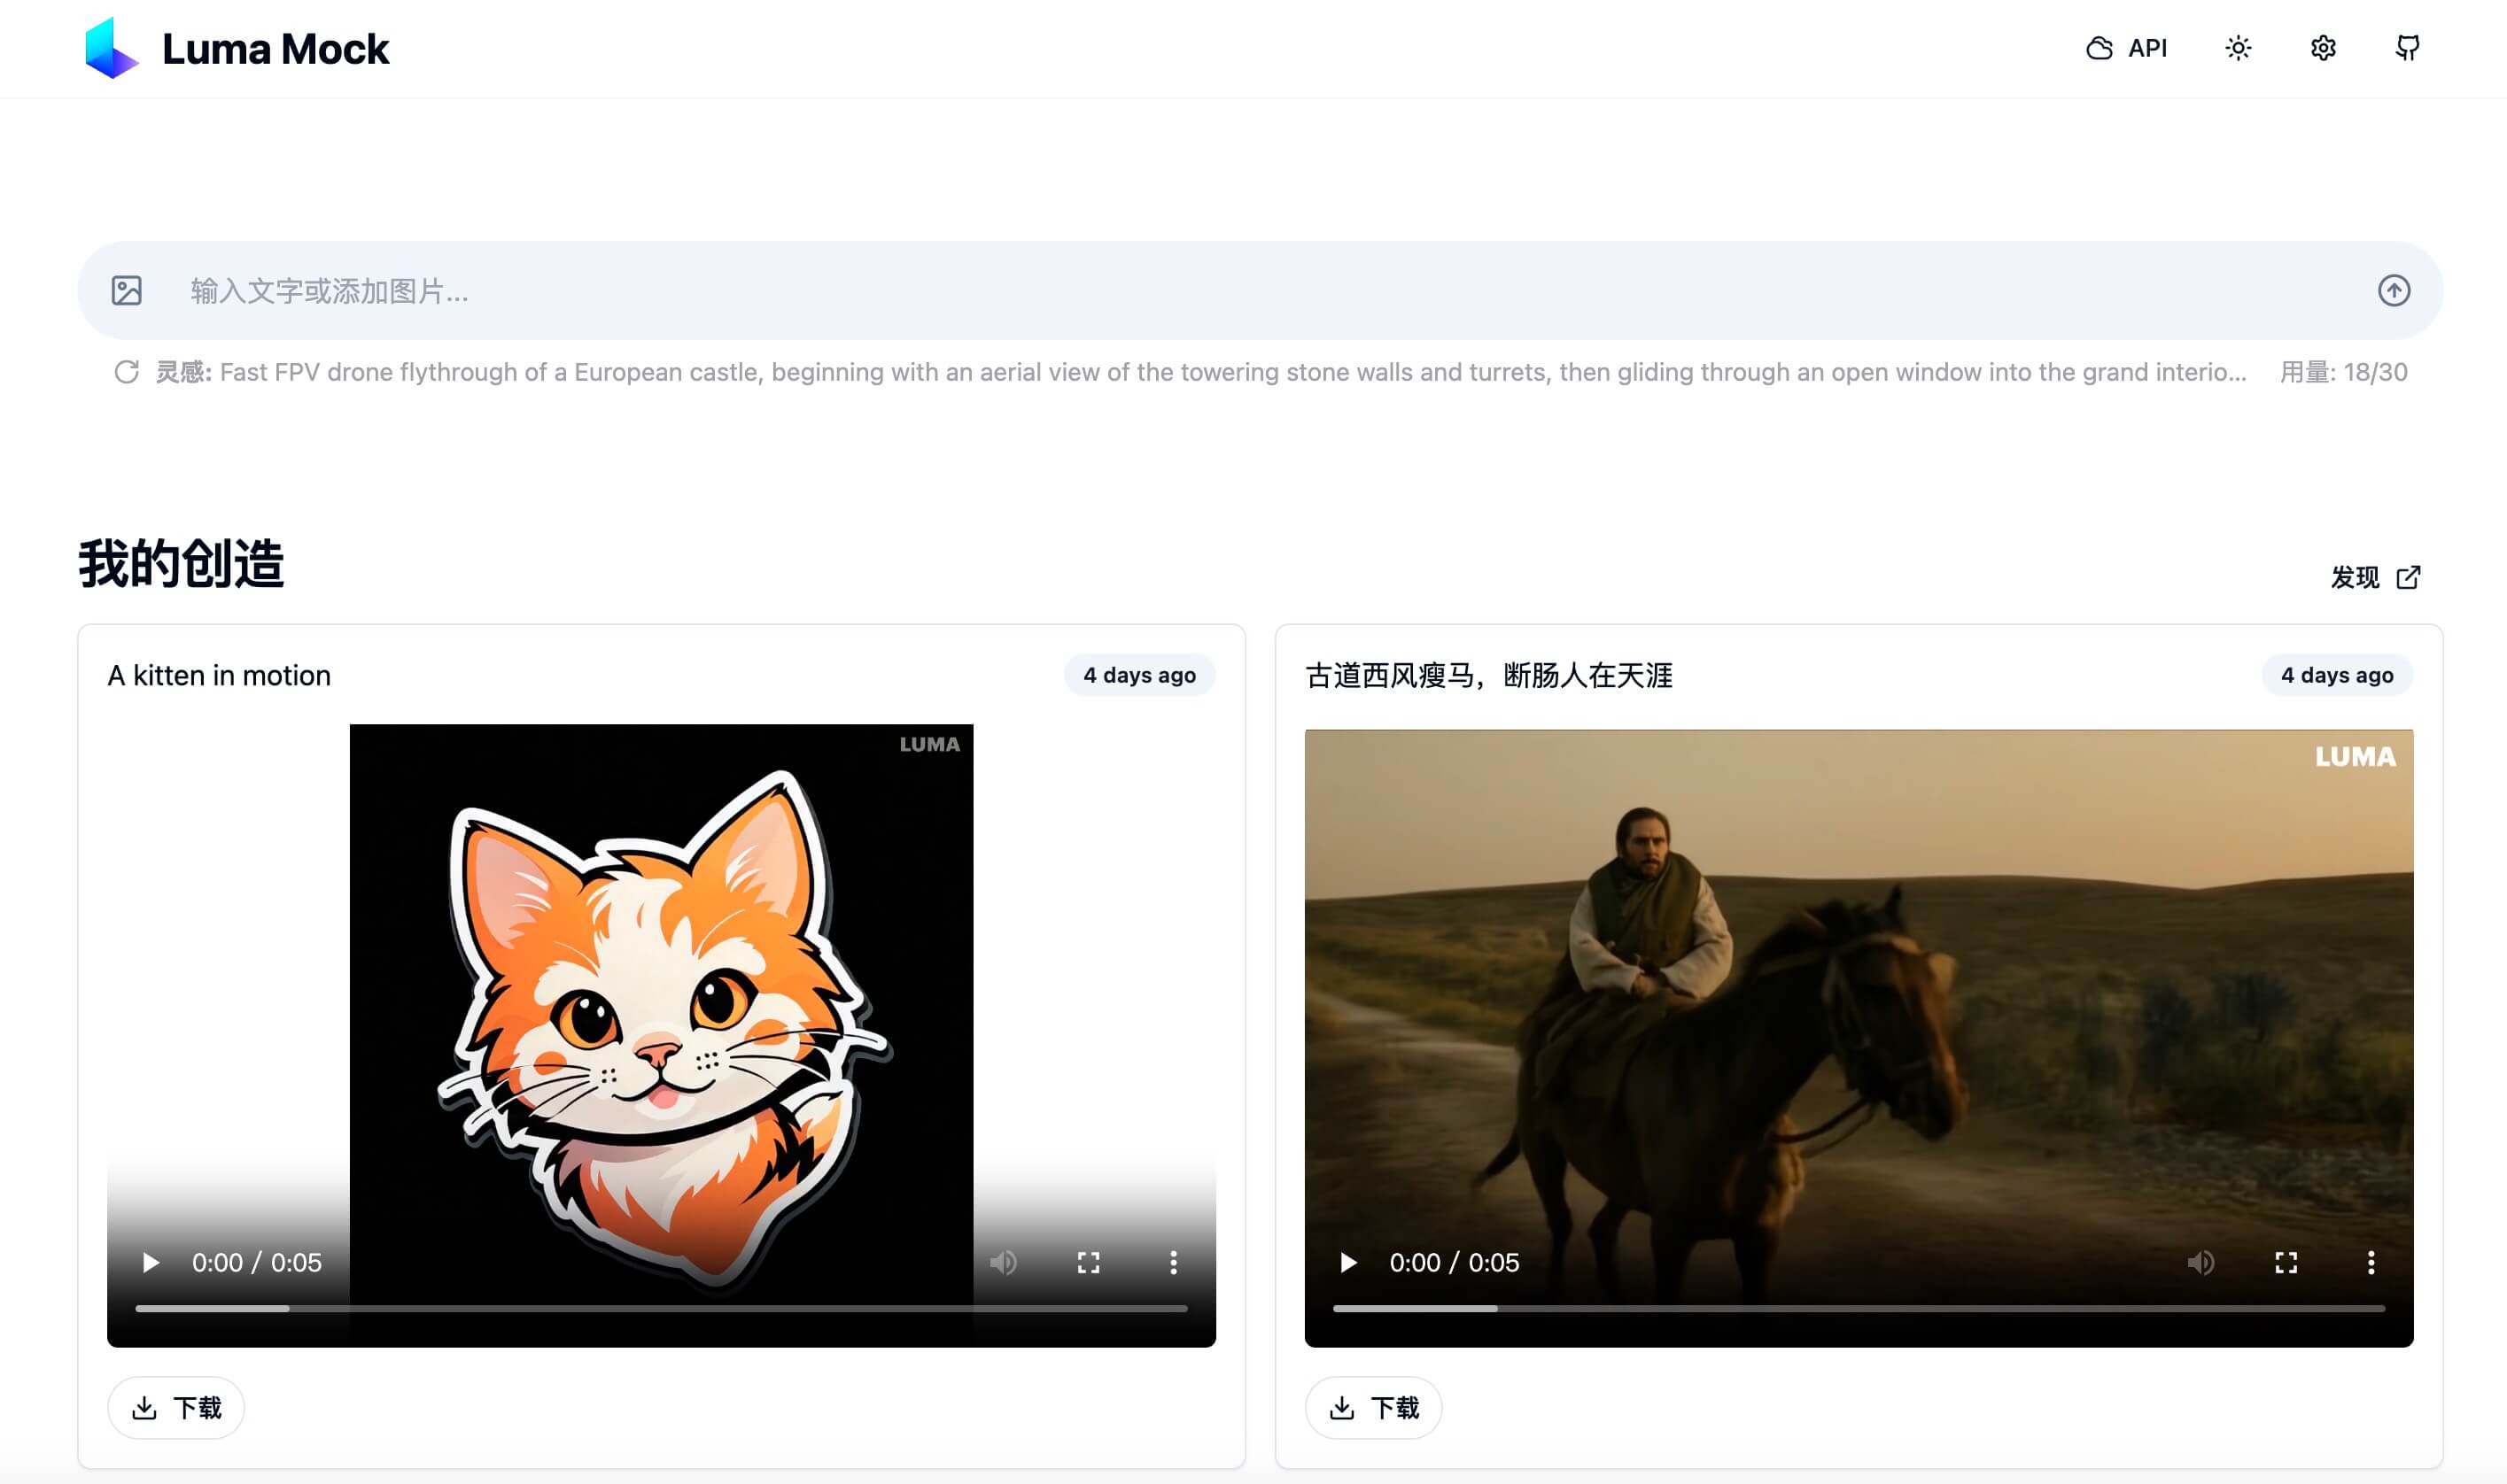Image resolution: width=2507 pixels, height=1484 pixels.
Task: Click the horse card '4 days ago' badge
Action: click(2337, 675)
